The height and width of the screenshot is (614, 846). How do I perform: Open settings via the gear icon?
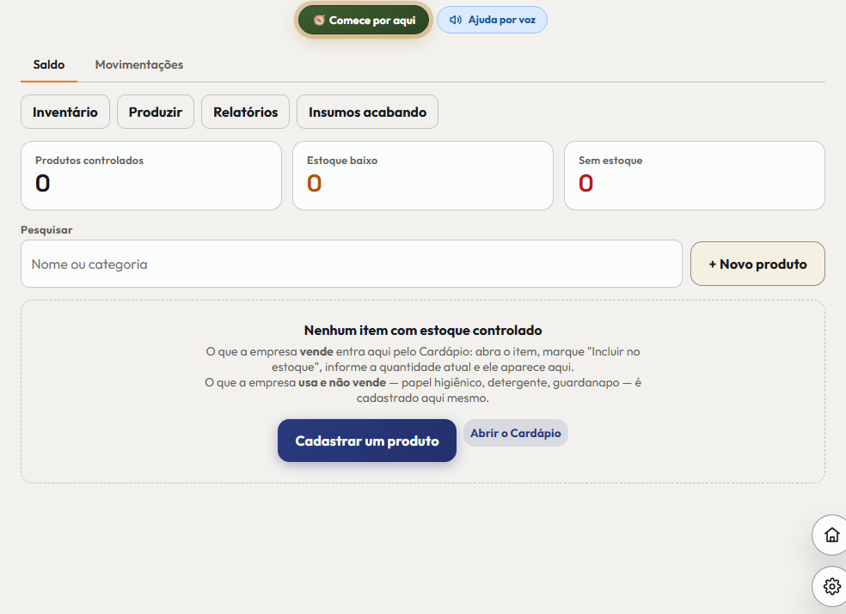[x=831, y=586]
